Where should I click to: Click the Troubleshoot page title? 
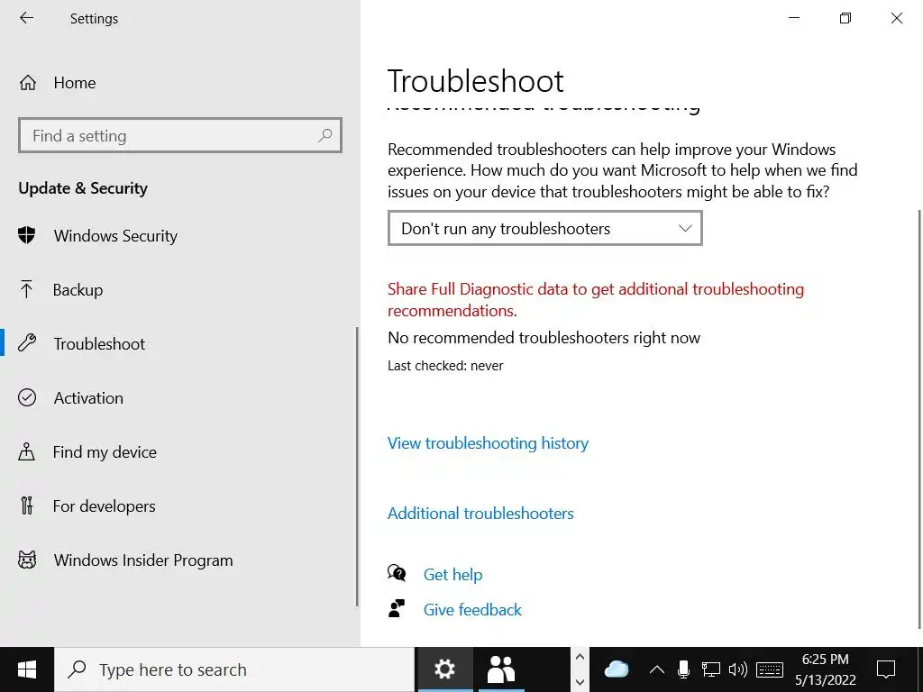[x=476, y=81]
